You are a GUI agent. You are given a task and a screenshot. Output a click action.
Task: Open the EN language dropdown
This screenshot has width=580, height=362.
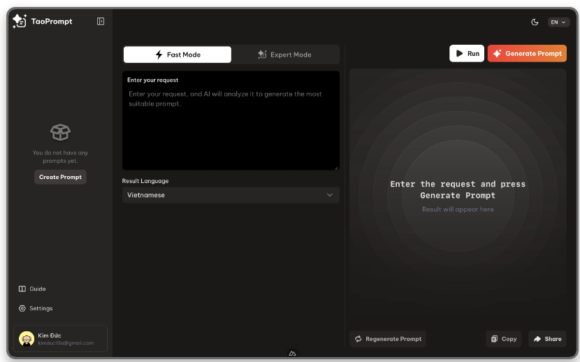[558, 22]
